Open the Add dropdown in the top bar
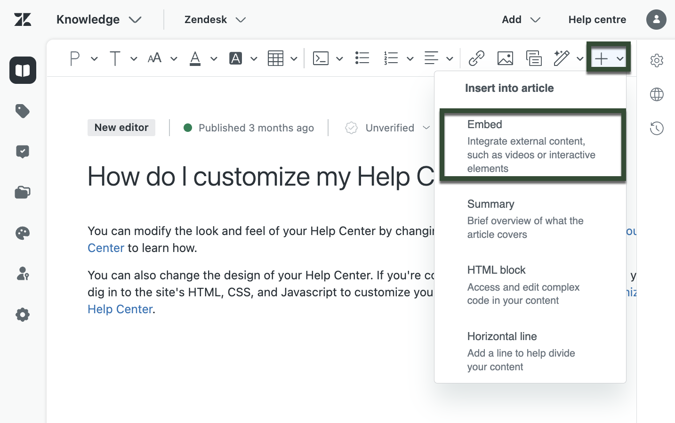Screen dimensions: 675x423 [x=520, y=19]
